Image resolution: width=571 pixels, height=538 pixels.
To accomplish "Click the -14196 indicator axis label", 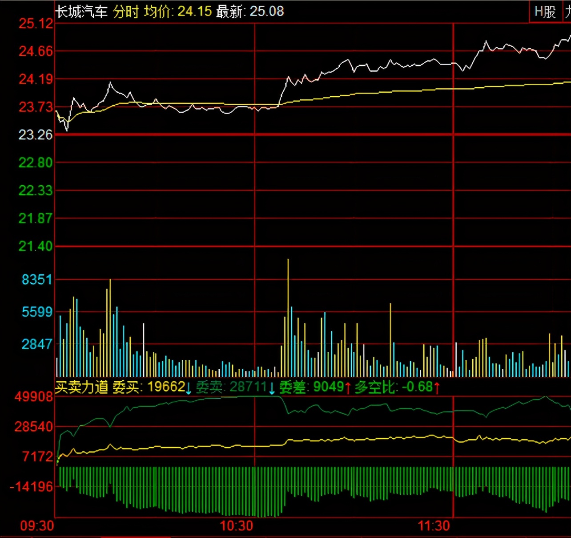I will 32,486.
